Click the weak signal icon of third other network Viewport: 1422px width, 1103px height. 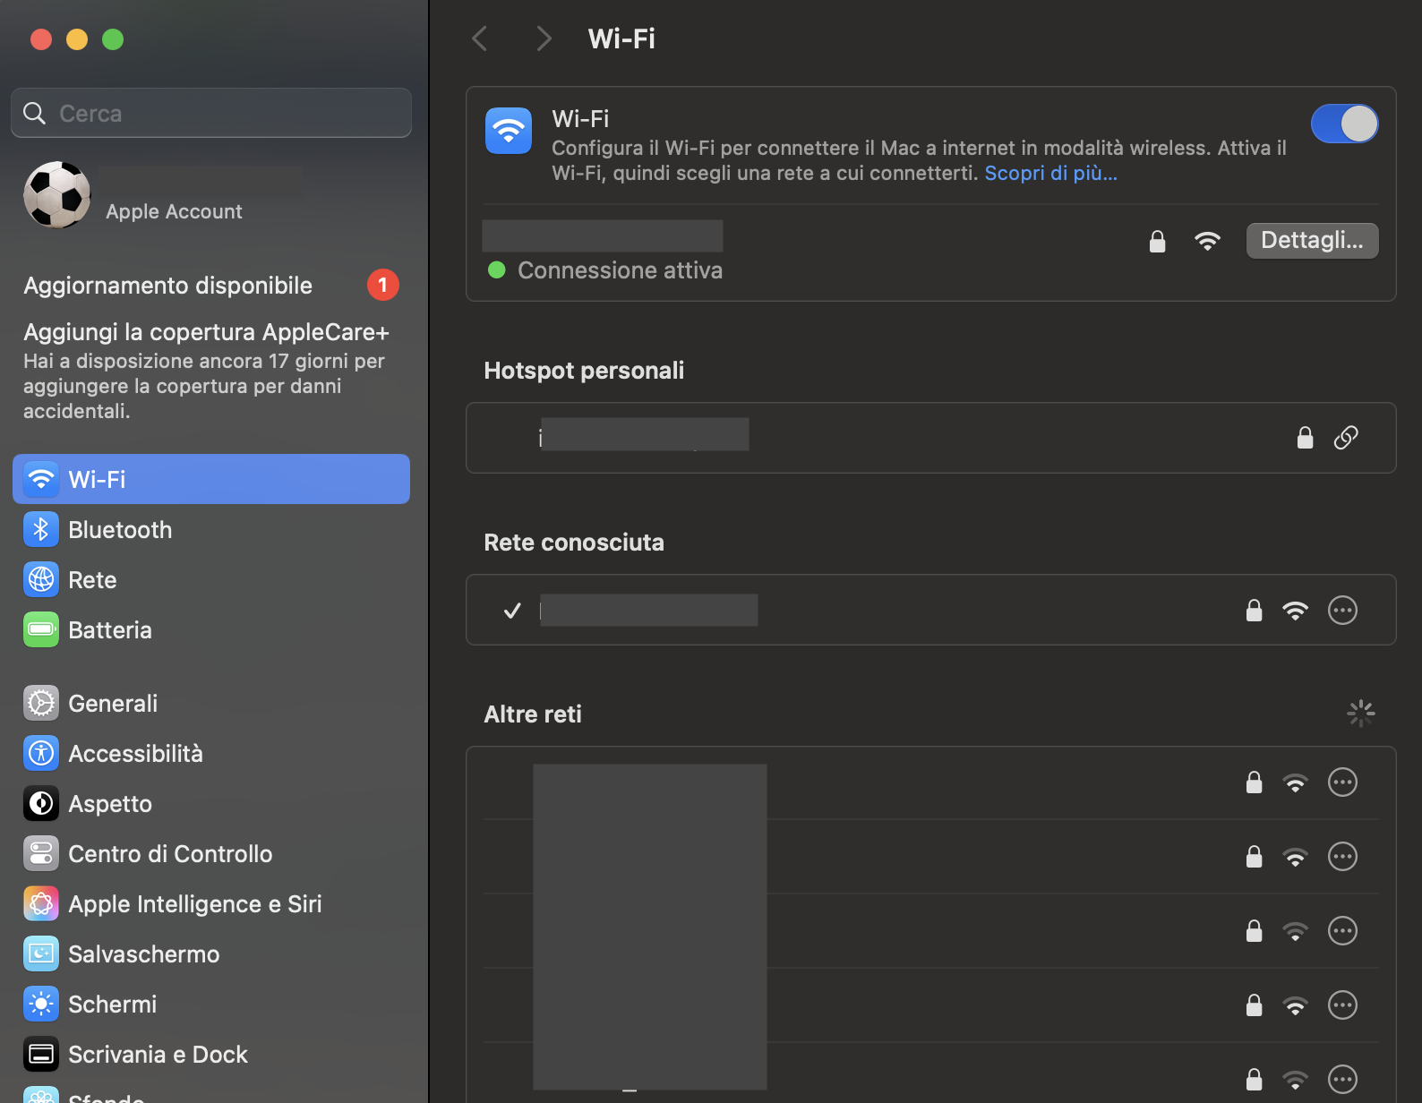[x=1295, y=931]
